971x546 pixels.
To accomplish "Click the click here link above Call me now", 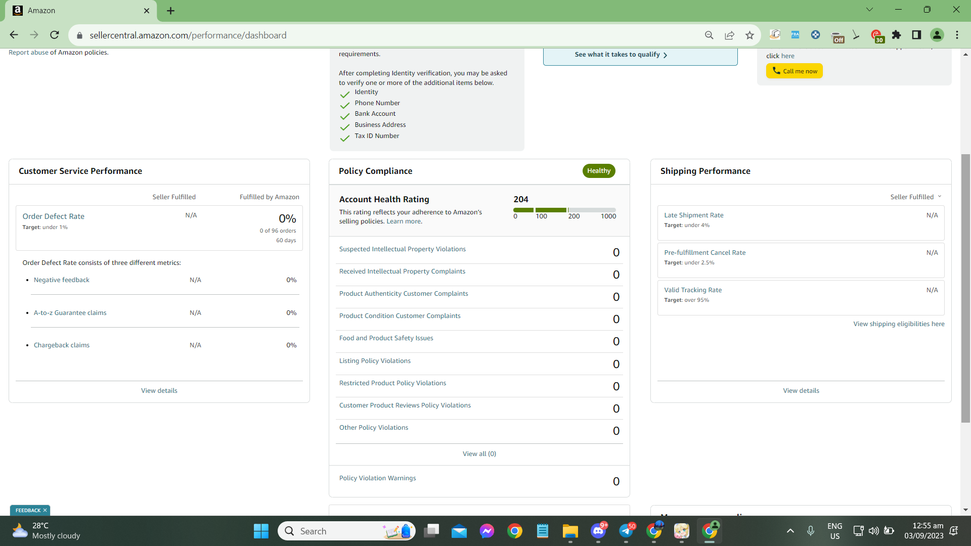I will coord(787,56).
